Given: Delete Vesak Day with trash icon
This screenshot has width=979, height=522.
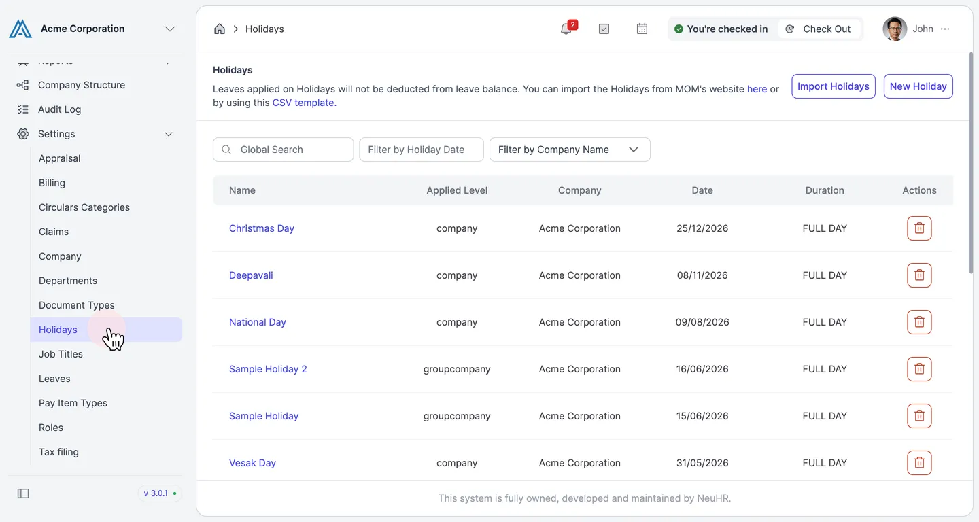Looking at the screenshot, I should (919, 463).
